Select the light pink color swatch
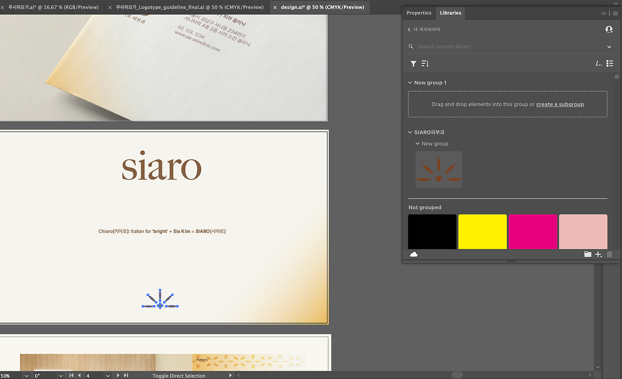622x379 pixels. (x=583, y=231)
